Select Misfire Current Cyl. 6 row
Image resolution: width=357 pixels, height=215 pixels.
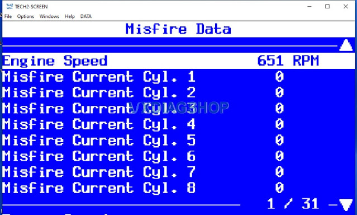pos(179,156)
